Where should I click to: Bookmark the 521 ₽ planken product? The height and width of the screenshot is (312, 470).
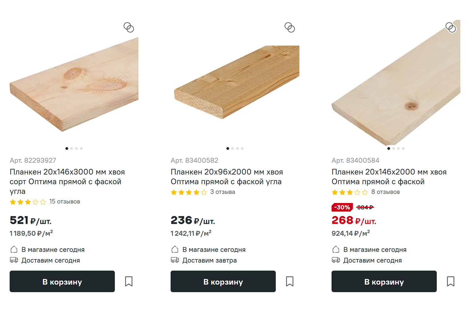coord(129,281)
